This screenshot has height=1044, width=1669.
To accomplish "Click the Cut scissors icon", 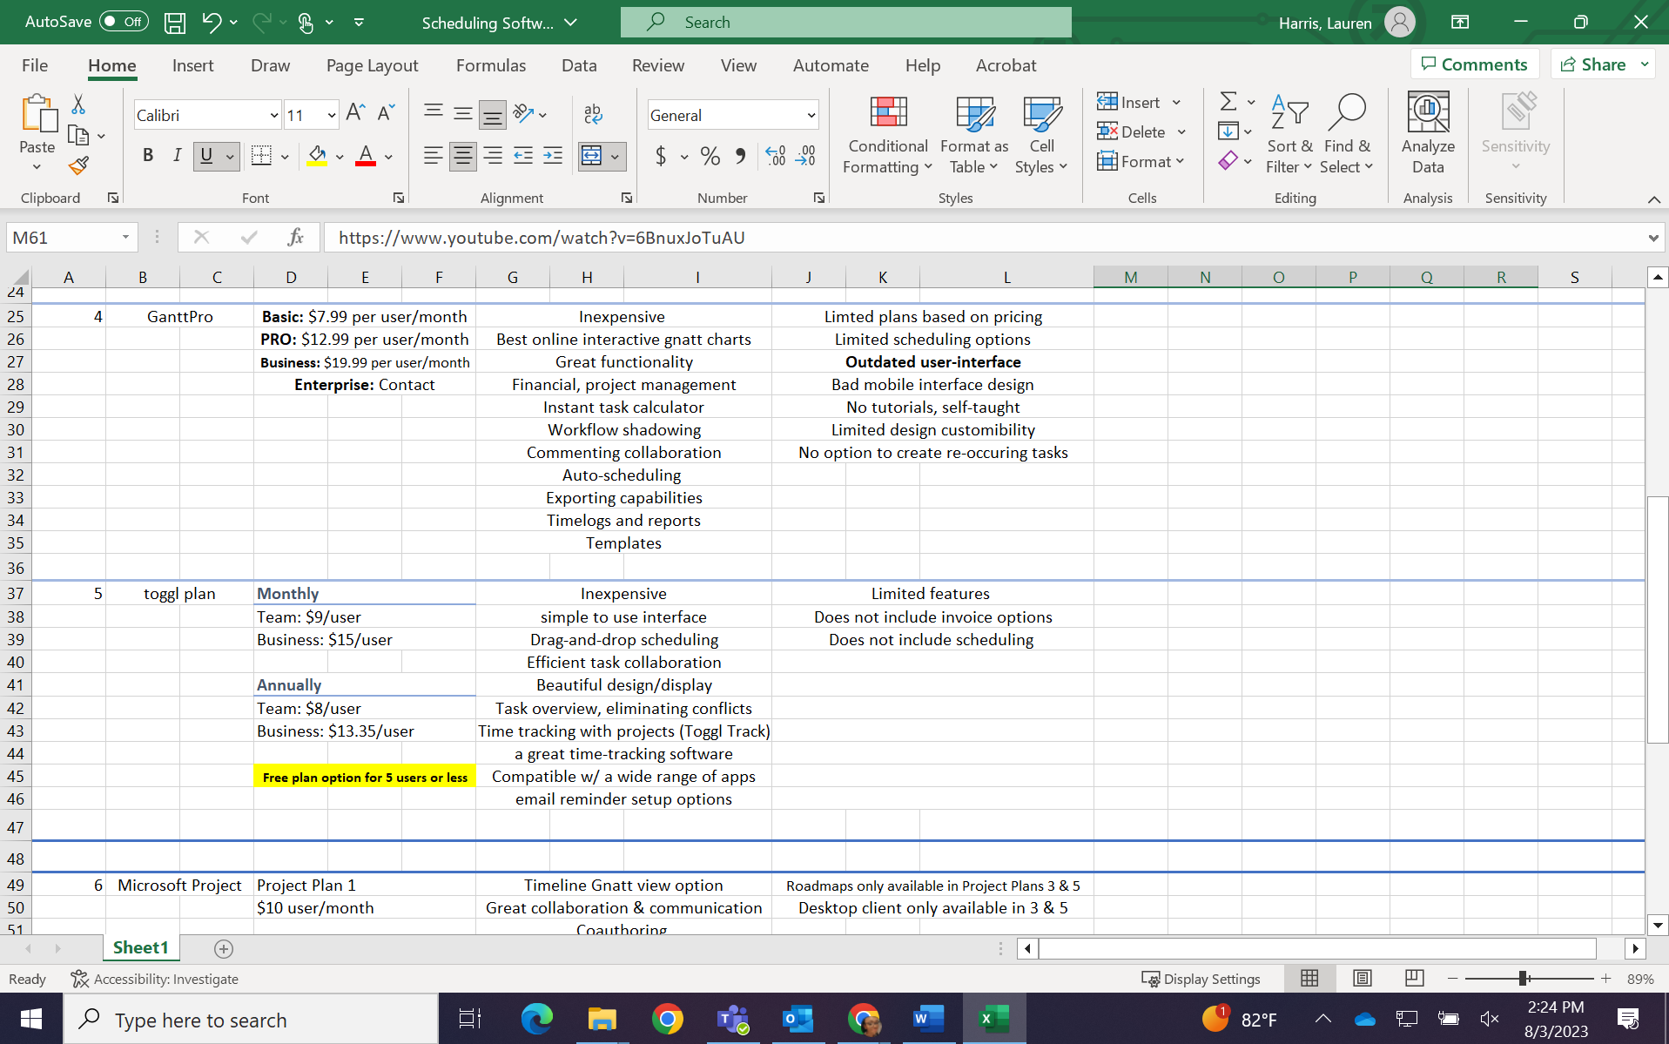I will point(78,104).
